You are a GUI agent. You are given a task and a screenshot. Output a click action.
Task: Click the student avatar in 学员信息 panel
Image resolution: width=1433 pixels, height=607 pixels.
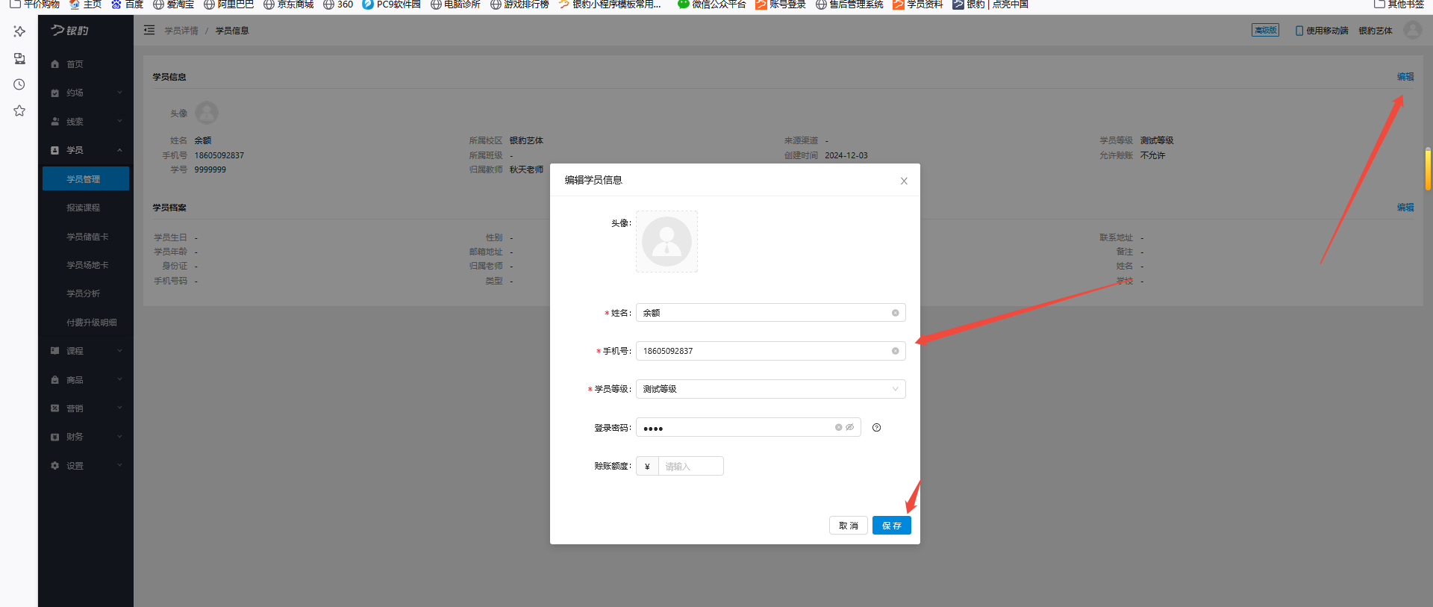[207, 113]
